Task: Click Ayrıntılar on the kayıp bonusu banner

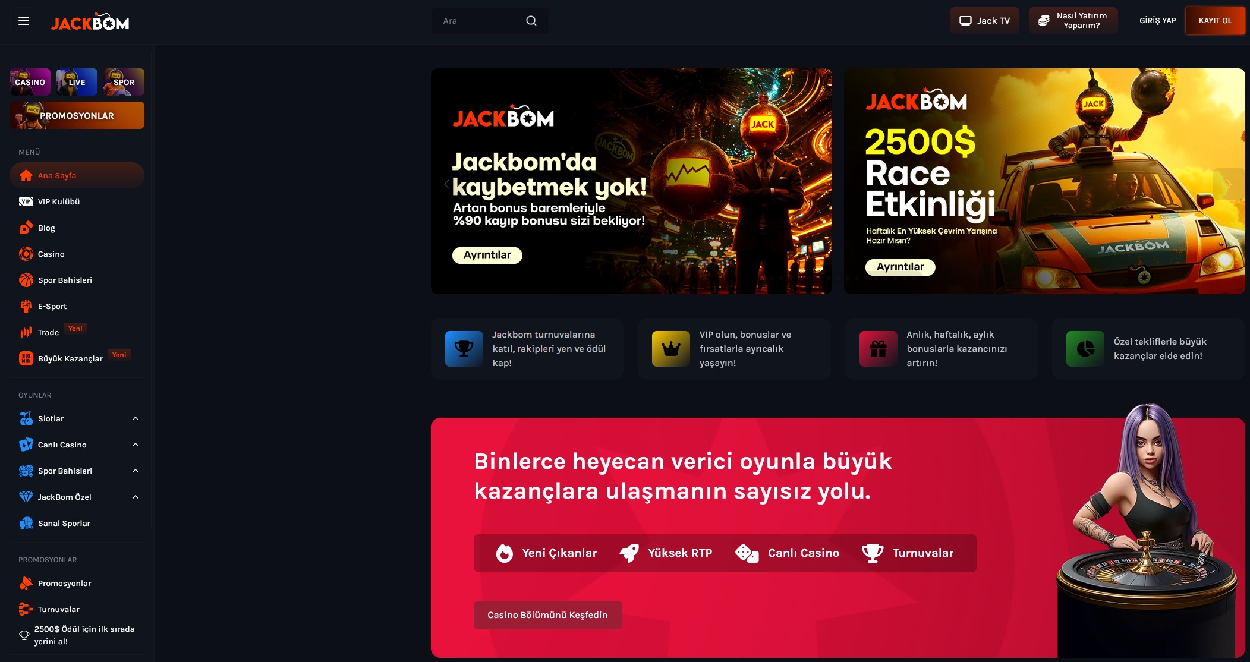Action: pyautogui.click(x=487, y=255)
